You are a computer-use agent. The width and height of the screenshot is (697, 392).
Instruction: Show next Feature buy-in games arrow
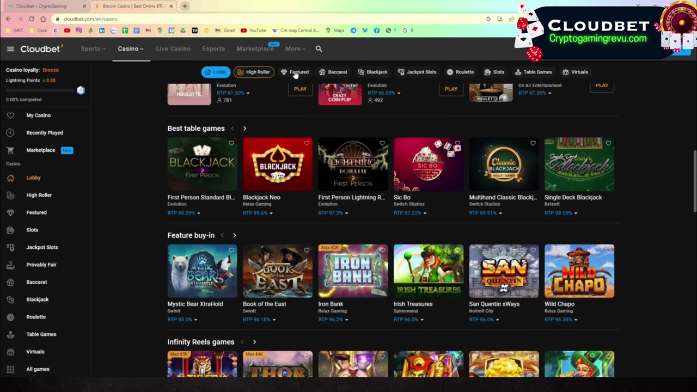(235, 235)
